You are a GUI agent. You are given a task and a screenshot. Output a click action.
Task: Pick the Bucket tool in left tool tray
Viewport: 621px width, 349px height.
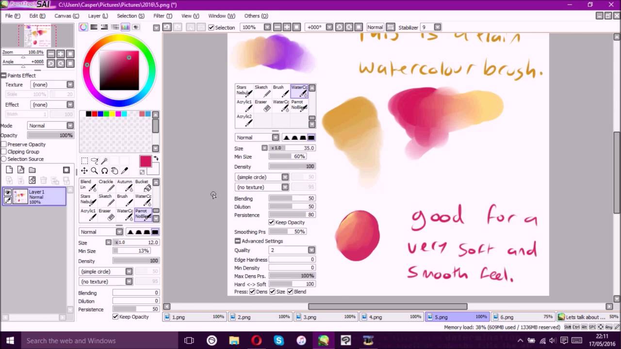[143, 185]
